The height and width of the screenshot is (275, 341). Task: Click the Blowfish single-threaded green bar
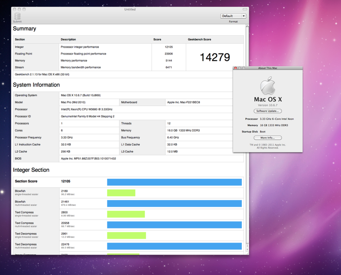tap(121, 193)
